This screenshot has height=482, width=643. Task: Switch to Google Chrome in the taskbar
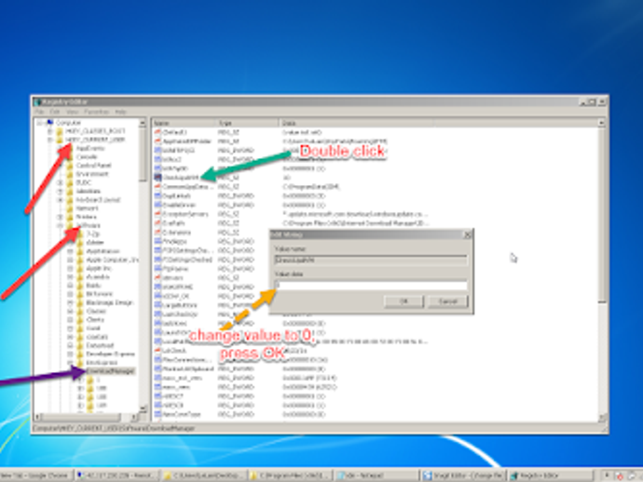coord(36,475)
